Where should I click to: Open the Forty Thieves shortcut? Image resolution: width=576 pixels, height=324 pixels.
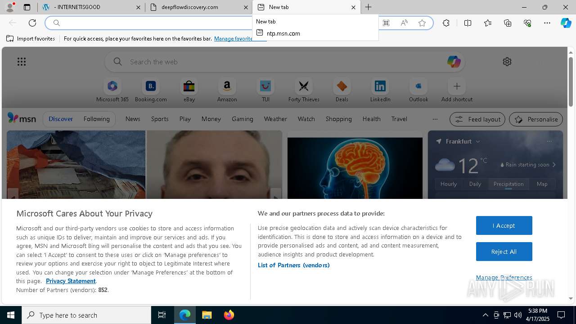[304, 90]
